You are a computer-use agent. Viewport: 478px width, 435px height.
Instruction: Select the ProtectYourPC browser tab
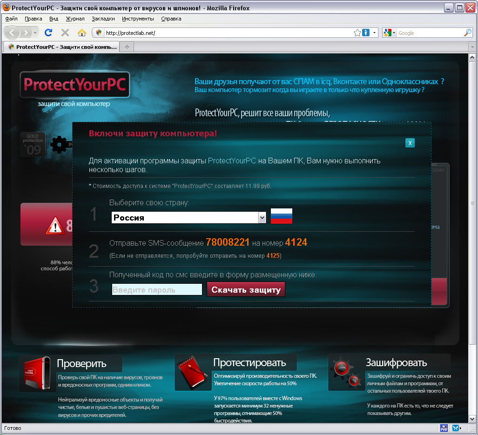point(61,47)
